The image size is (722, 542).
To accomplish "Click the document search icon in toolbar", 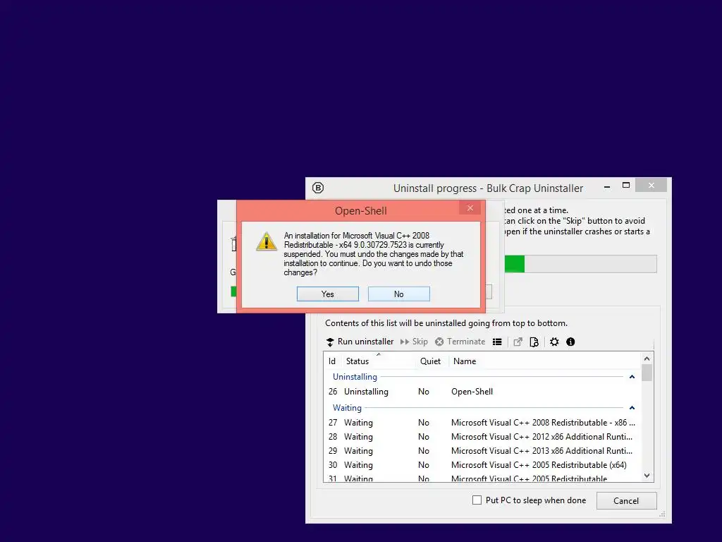I will tap(534, 342).
